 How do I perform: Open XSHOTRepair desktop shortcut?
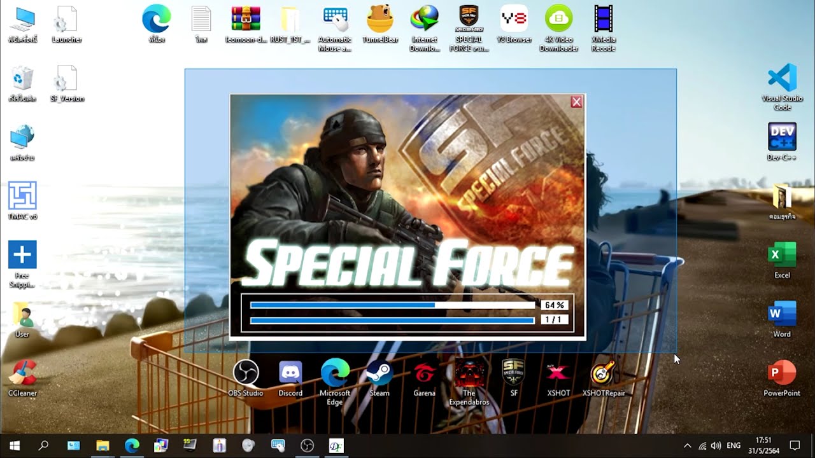click(x=604, y=378)
